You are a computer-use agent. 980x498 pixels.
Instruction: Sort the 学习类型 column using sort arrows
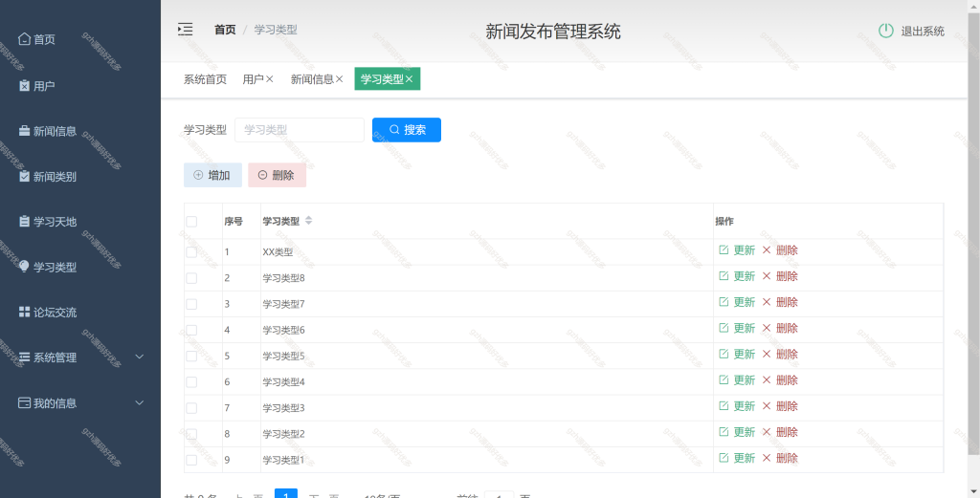(x=308, y=221)
